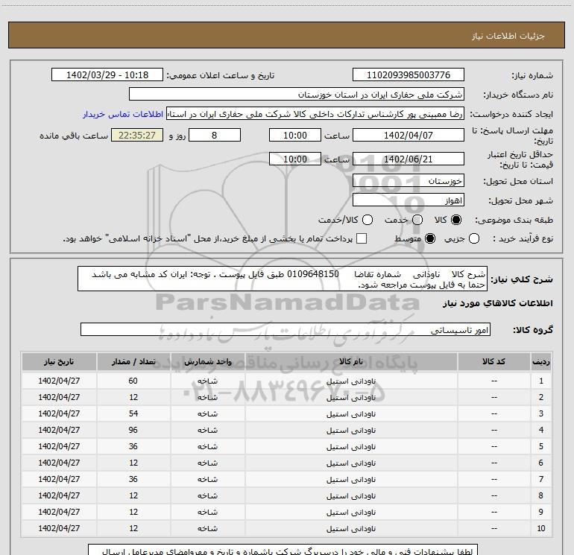Choose the کالا/خدمت radio option
Image resolution: width=574 pixels, height=555 pixels.
tap(366, 220)
